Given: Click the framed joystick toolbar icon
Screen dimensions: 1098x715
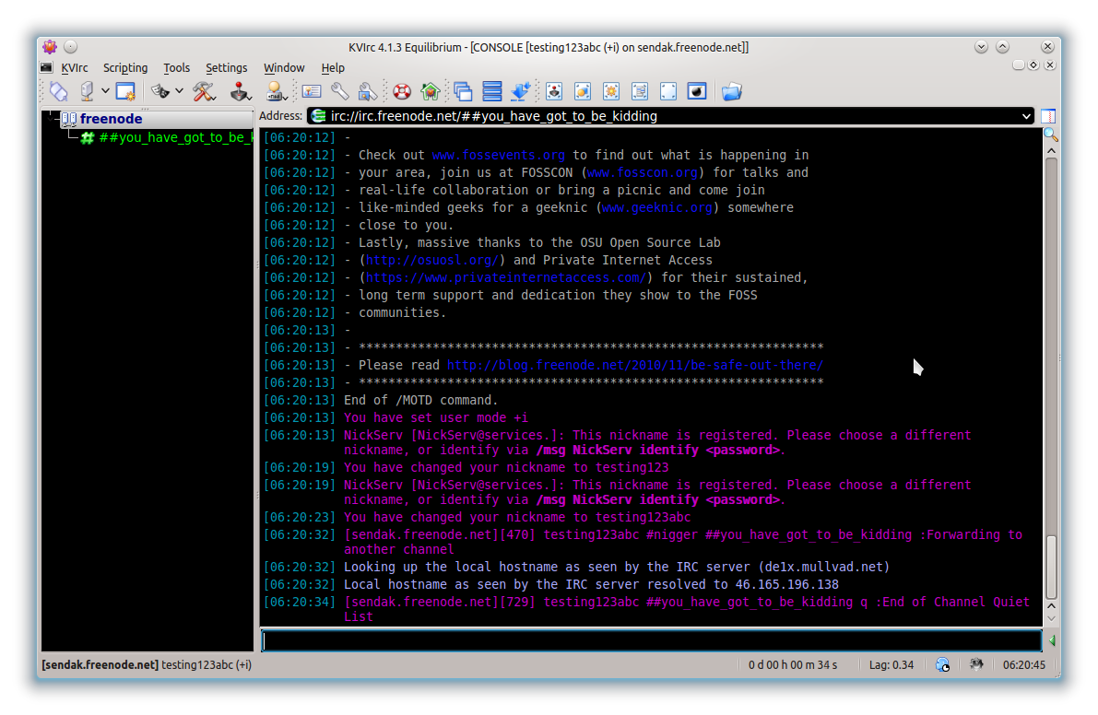Looking at the screenshot, I should (x=554, y=91).
